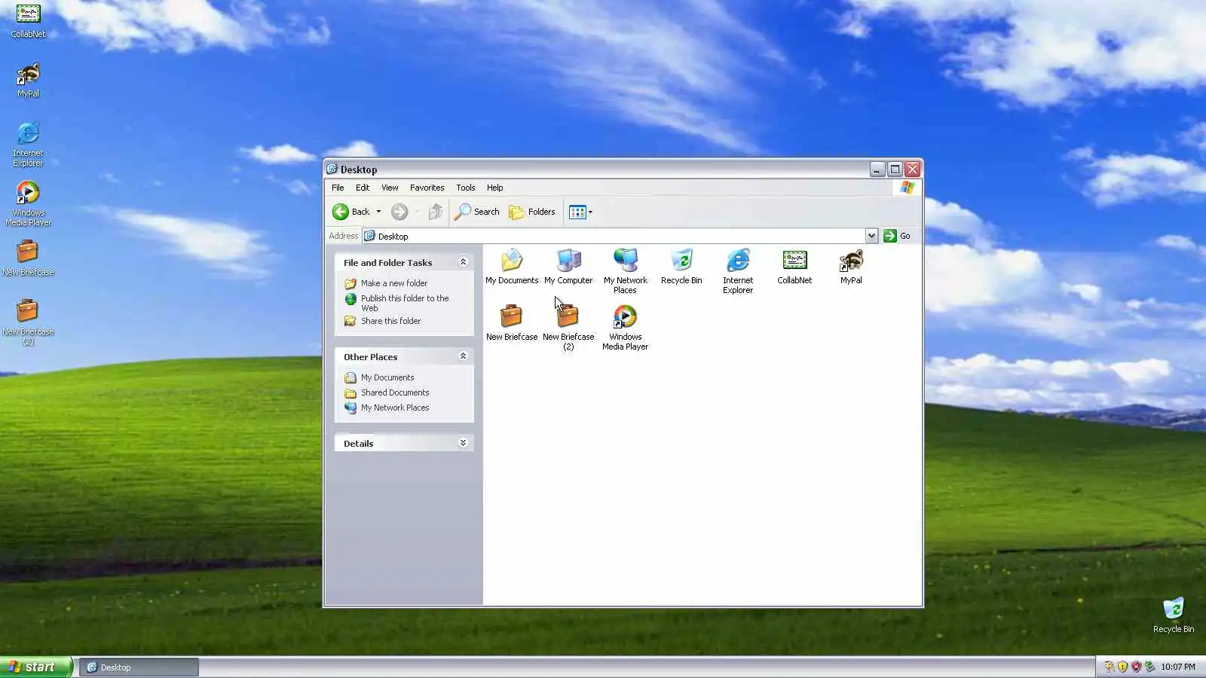This screenshot has width=1206, height=678.
Task: Select New Briefcase (2) icon in Desktop window
Action: (568, 327)
